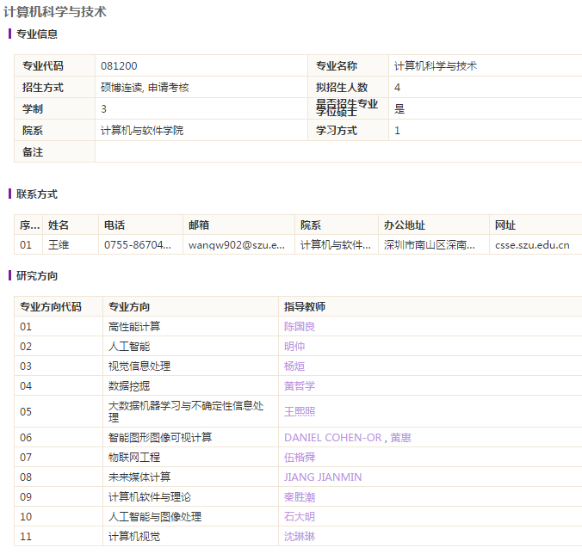The image size is (582, 554).
Task: Click the 指导教师 column header
Action: [x=305, y=307]
